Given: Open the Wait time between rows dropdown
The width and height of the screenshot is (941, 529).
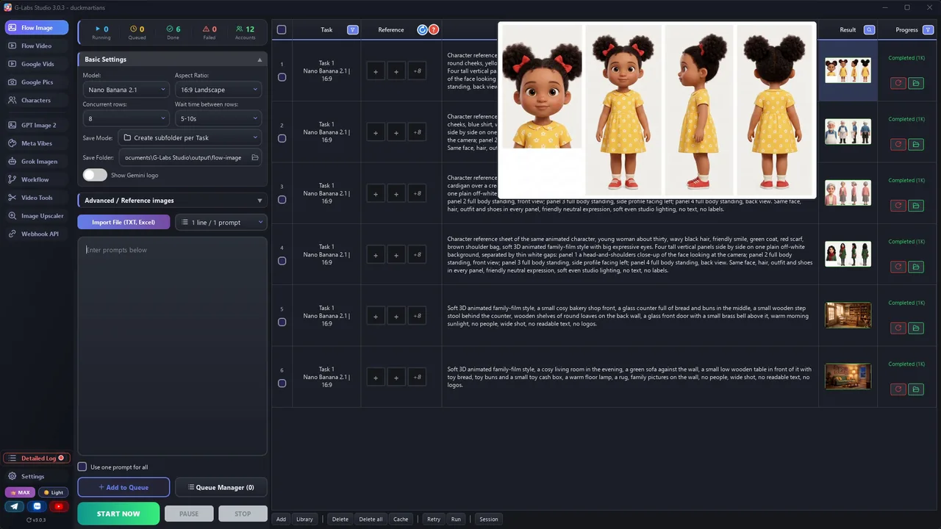Looking at the screenshot, I should pyautogui.click(x=218, y=118).
